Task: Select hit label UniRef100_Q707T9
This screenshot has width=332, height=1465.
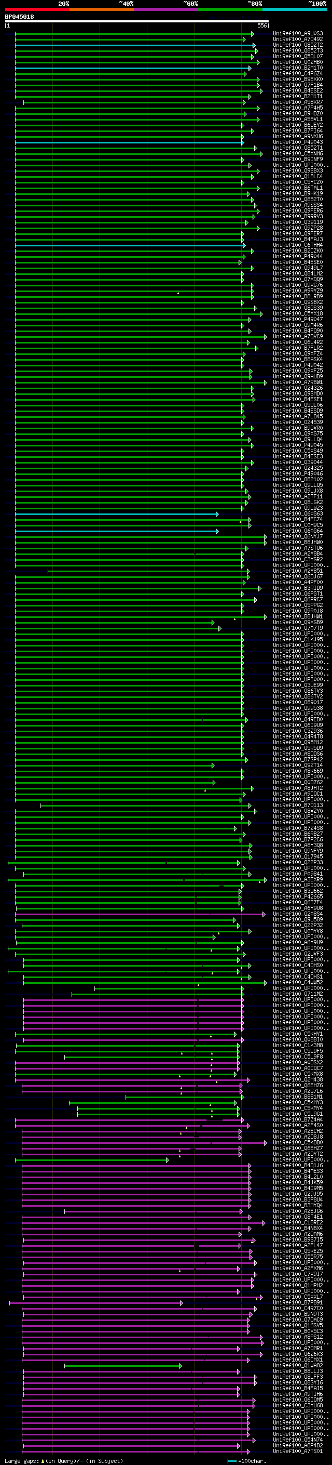Action: (x=298, y=628)
